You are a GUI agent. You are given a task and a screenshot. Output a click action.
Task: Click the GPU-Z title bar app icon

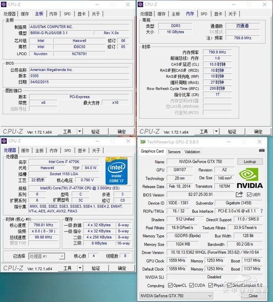point(143,142)
